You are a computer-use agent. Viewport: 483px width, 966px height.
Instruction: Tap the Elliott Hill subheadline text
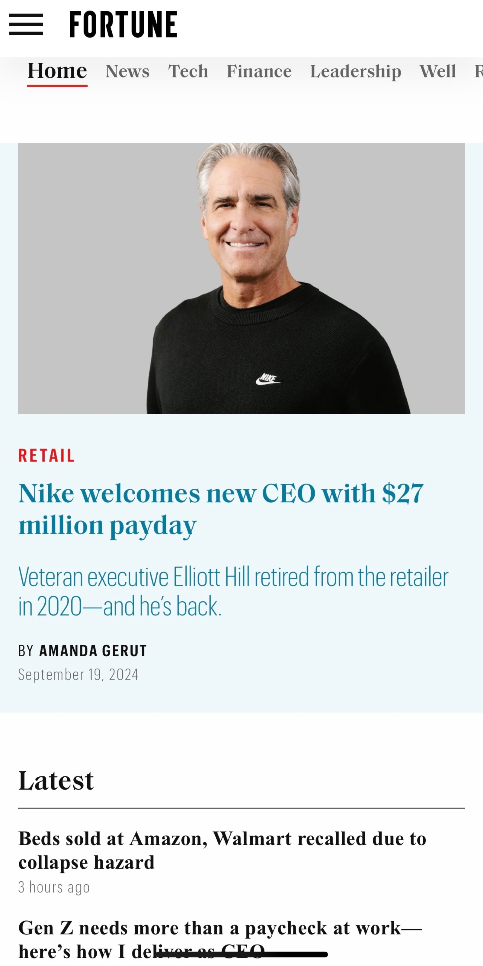click(x=233, y=591)
